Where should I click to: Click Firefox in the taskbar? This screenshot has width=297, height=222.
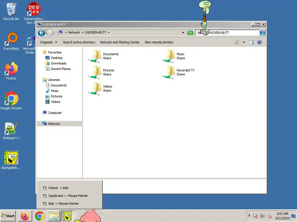tap(25, 216)
